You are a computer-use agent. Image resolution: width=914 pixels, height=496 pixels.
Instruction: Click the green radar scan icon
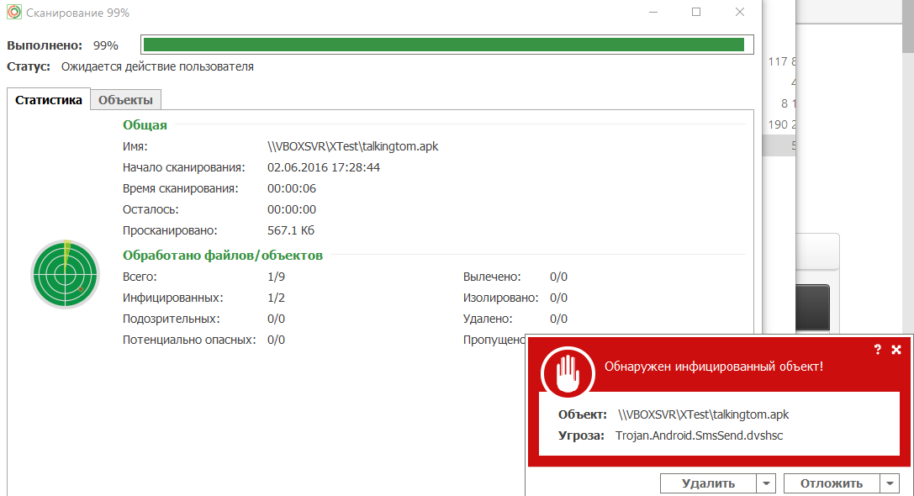pos(65,275)
